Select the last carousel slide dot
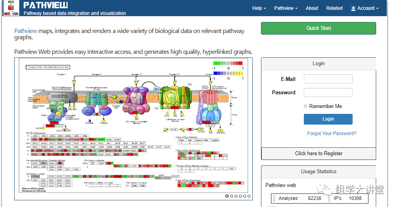397x207 pixels. pyautogui.click(x=248, y=196)
